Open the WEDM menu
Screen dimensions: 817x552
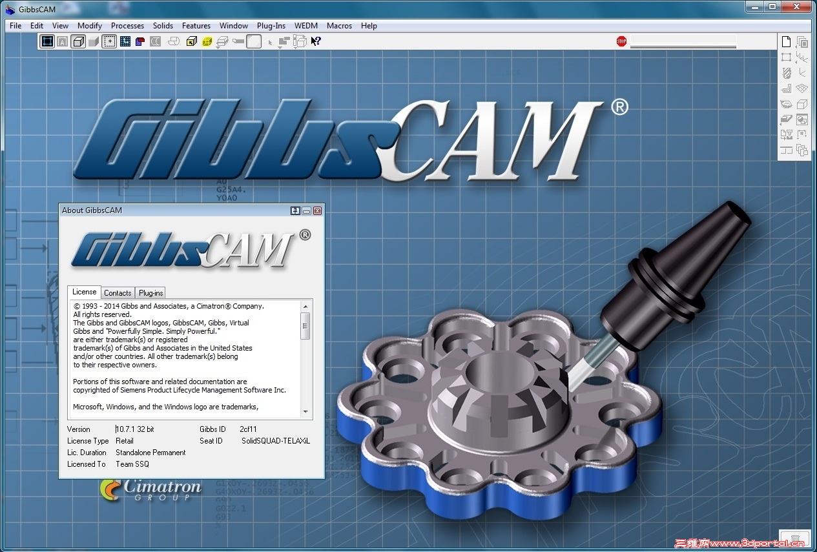(307, 26)
